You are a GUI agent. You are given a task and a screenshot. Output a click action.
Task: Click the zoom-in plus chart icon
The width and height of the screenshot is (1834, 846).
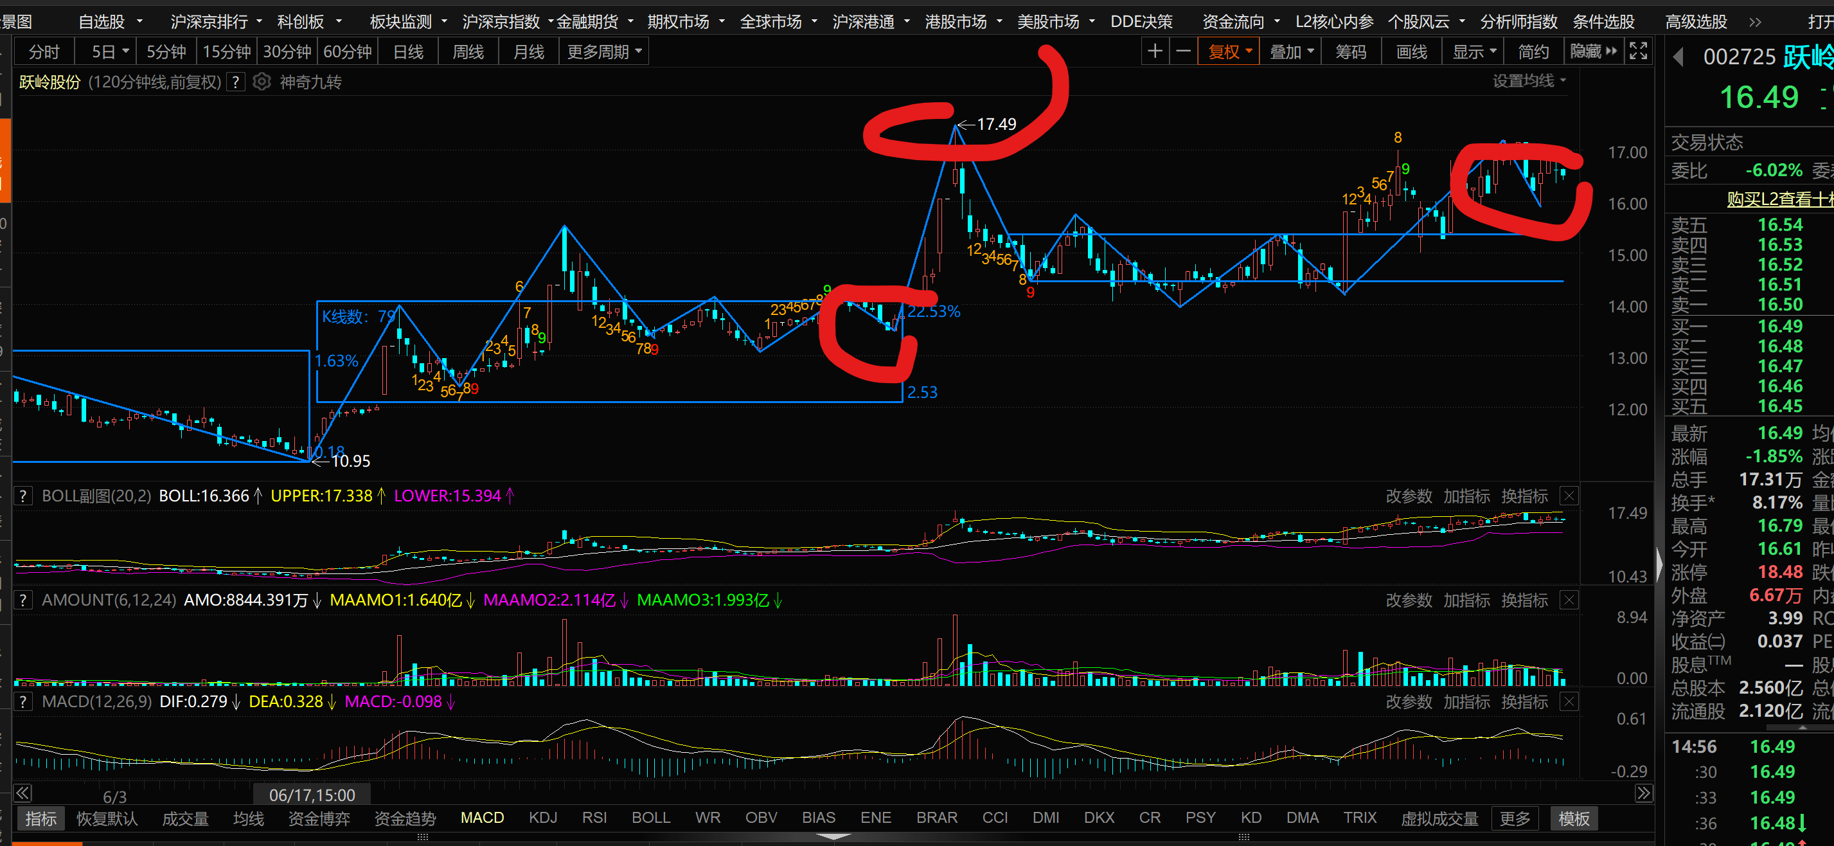point(1155,51)
